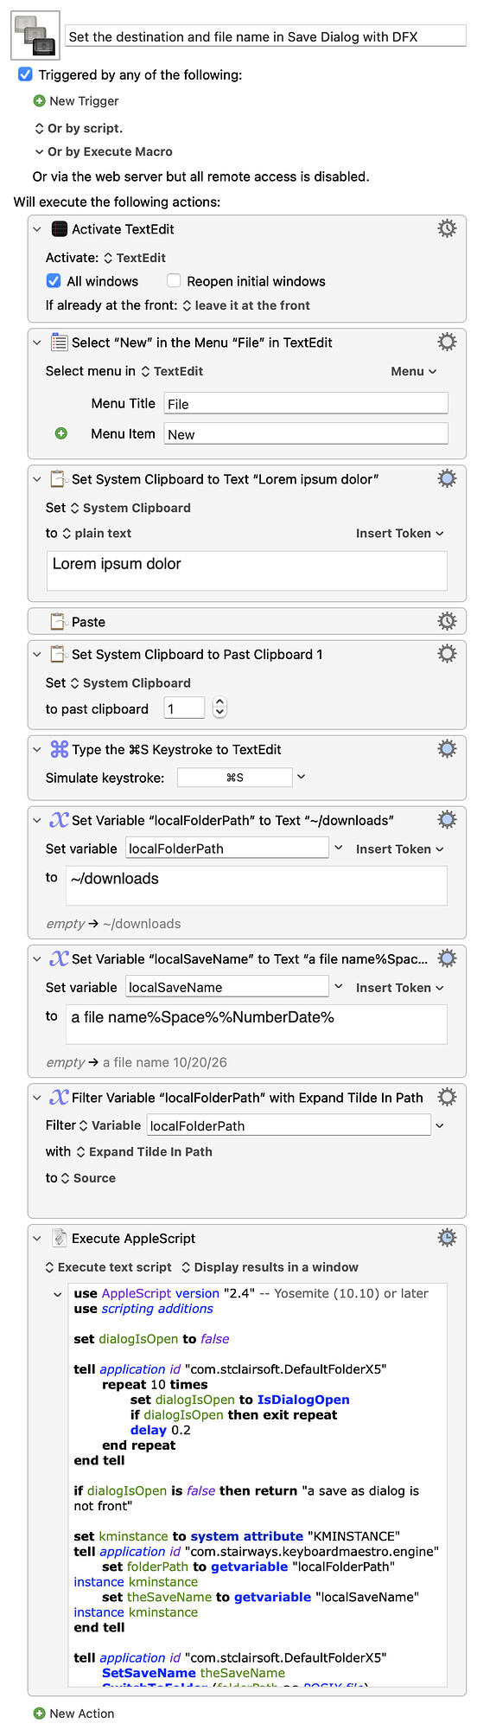Click the Menu Item field containing New
Screen dimensions: 477x1730
click(x=306, y=433)
